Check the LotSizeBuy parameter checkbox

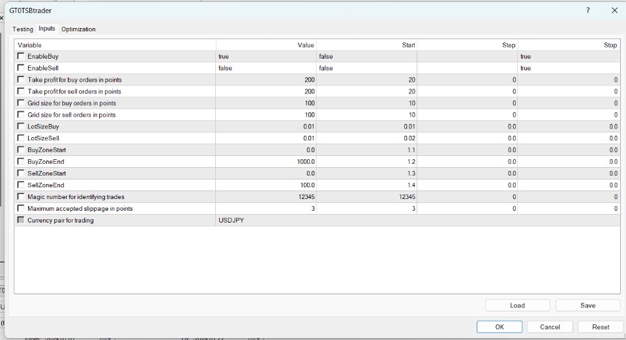[x=21, y=127]
